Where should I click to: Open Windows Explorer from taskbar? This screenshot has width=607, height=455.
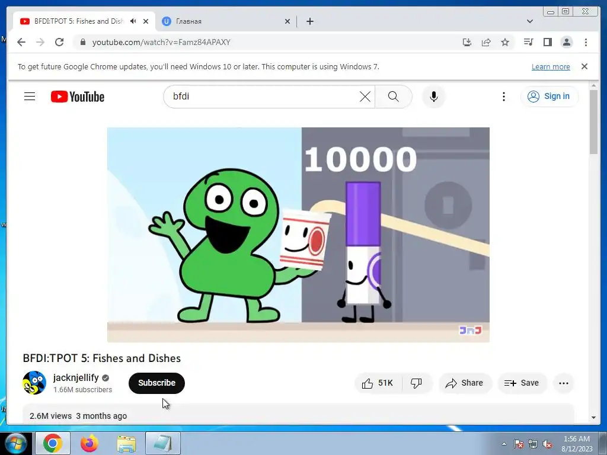click(x=126, y=443)
